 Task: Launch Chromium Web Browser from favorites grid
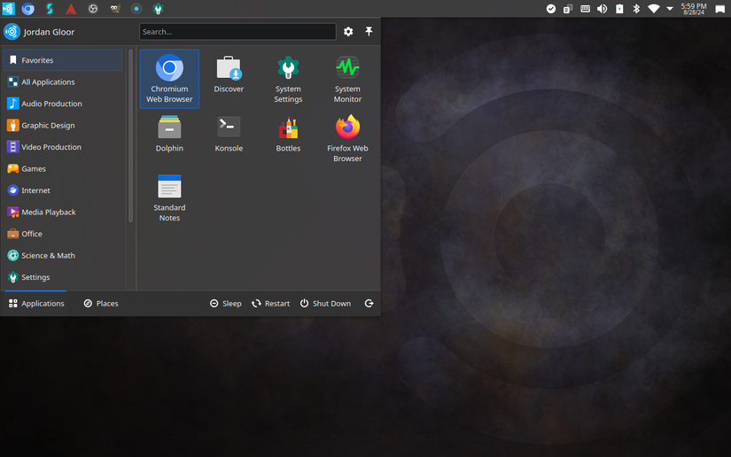169,79
